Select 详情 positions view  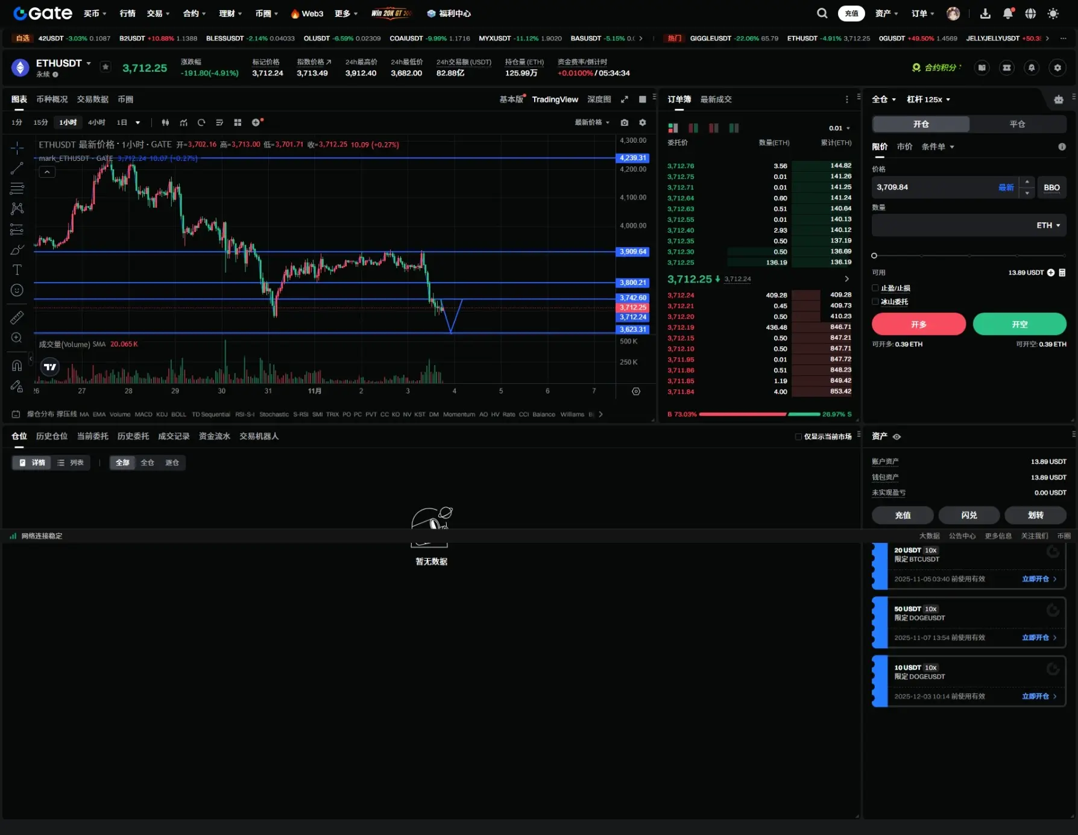(x=33, y=463)
